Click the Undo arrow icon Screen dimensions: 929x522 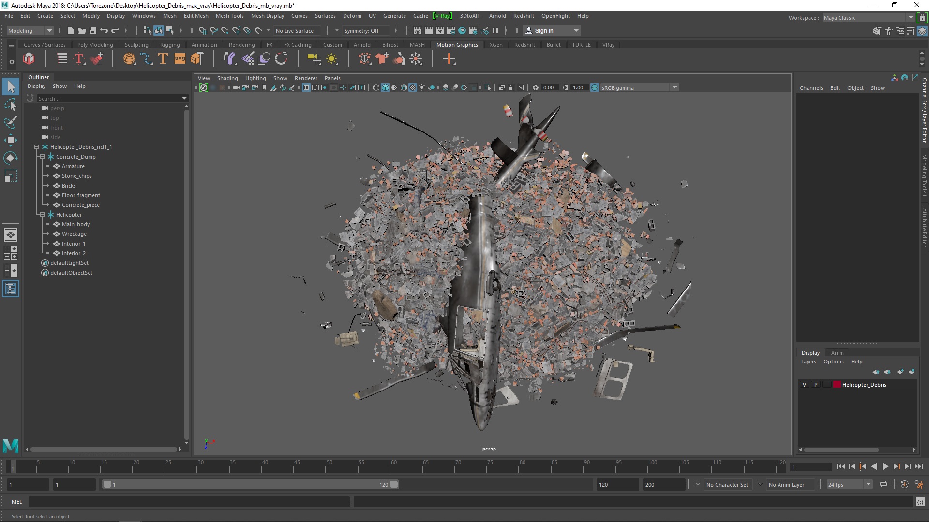coord(104,30)
